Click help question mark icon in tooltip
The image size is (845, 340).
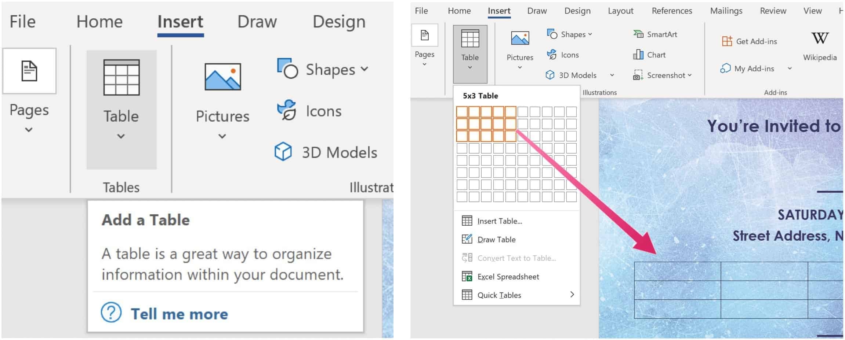[x=111, y=313]
